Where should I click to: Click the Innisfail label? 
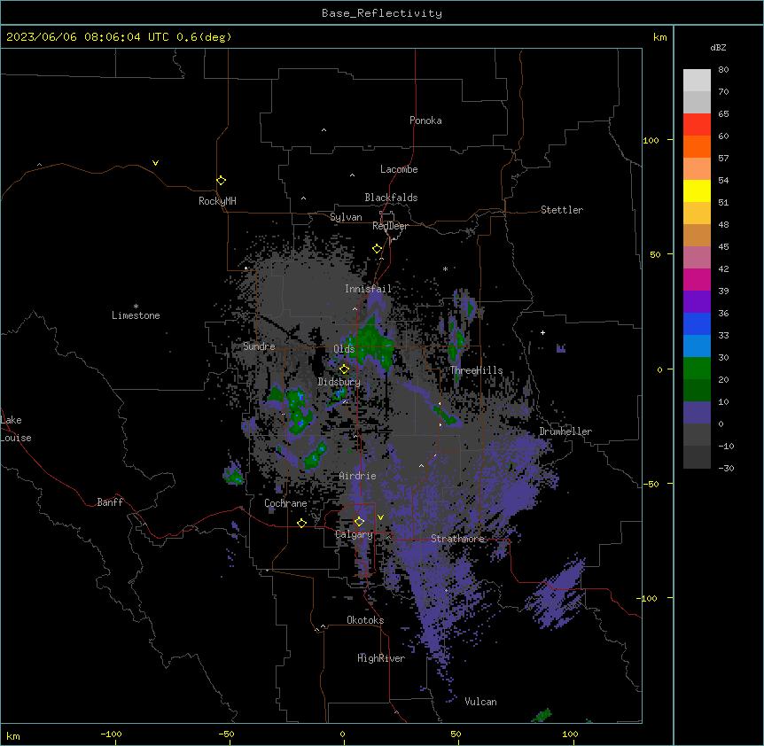point(368,289)
